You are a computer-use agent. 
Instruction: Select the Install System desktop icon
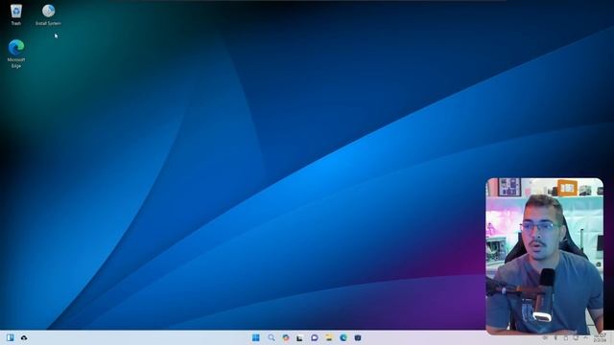pyautogui.click(x=48, y=14)
